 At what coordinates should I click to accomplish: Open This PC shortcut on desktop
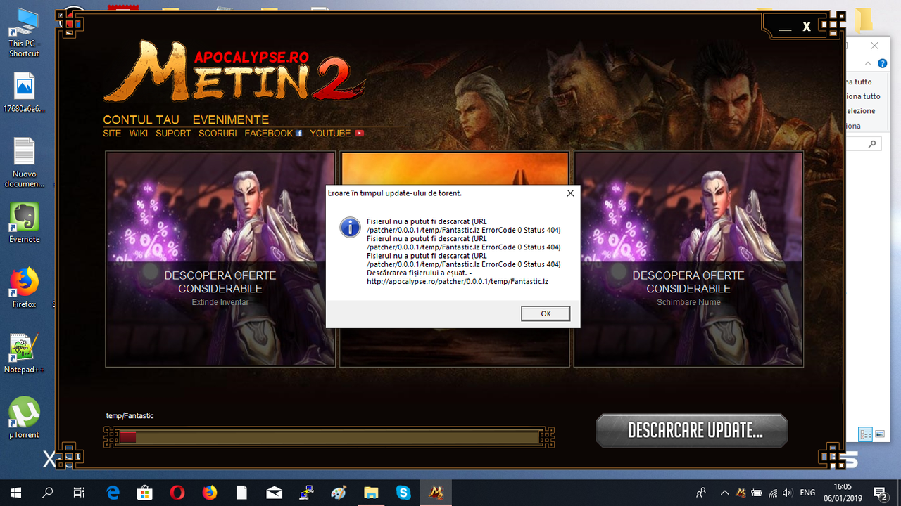(x=24, y=32)
